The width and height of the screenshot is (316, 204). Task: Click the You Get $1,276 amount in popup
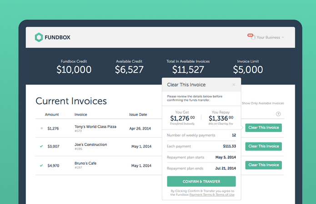[182, 118]
